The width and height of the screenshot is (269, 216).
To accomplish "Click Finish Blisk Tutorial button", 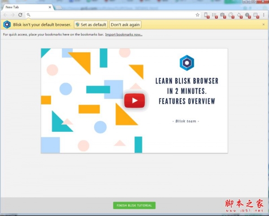I will coord(134,205).
